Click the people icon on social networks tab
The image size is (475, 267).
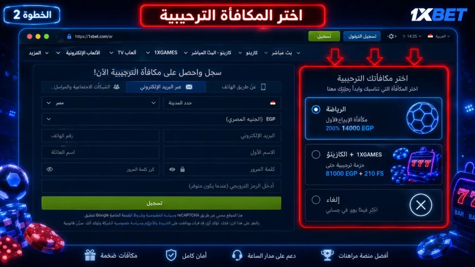pos(116,87)
